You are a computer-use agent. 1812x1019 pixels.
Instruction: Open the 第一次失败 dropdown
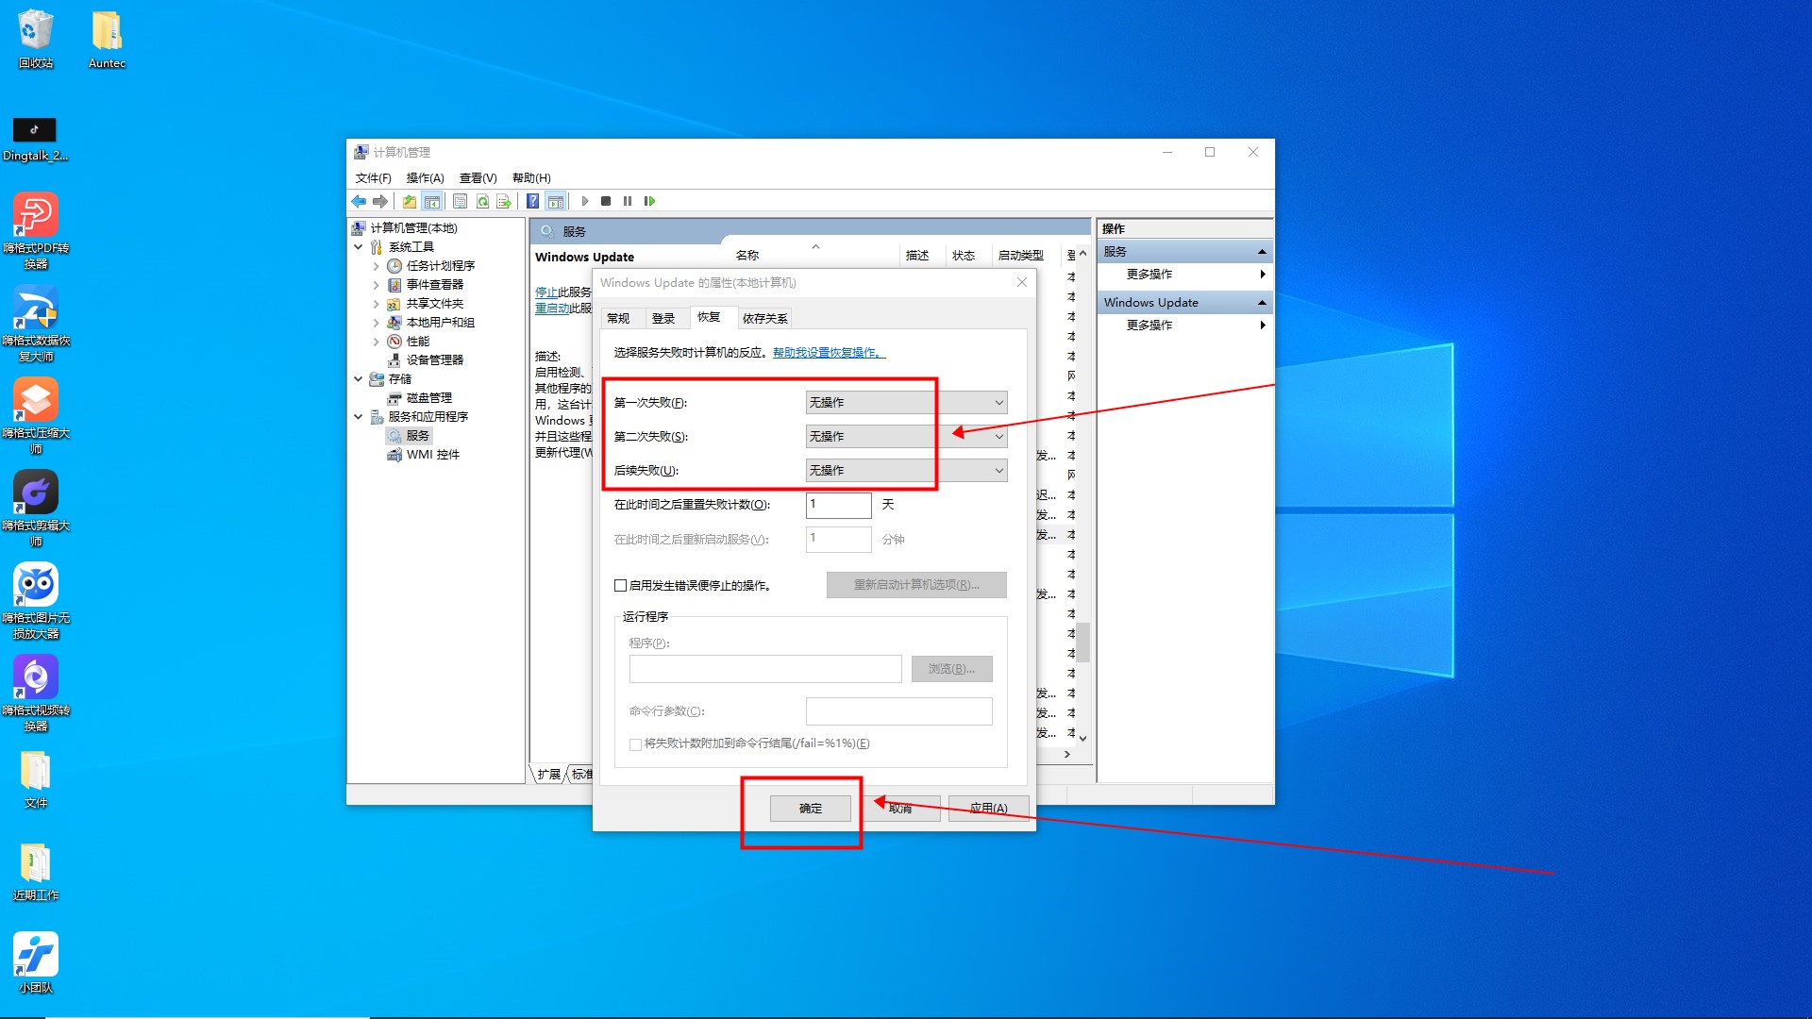point(906,403)
